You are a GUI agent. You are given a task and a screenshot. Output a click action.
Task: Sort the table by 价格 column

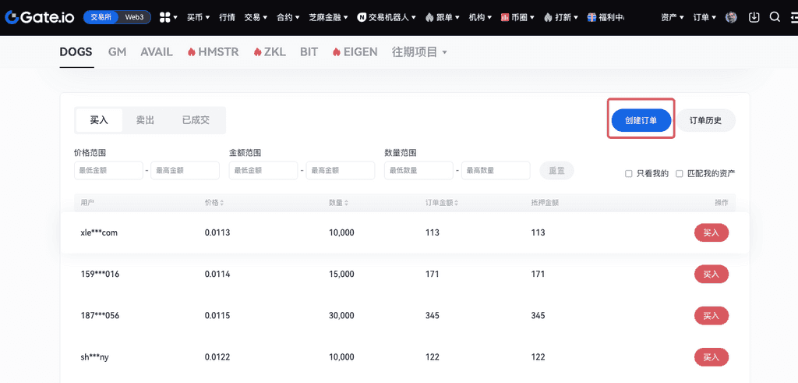pyautogui.click(x=214, y=203)
